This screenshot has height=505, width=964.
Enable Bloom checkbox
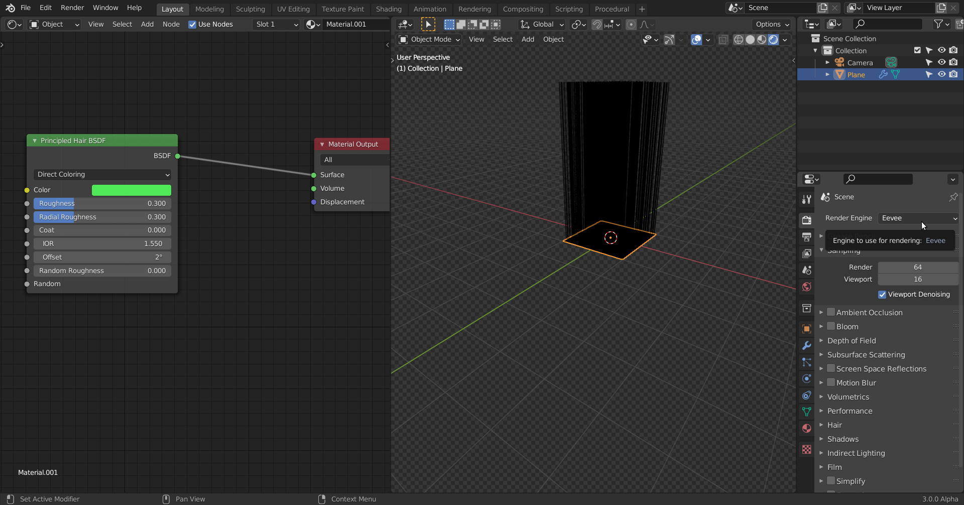831,326
